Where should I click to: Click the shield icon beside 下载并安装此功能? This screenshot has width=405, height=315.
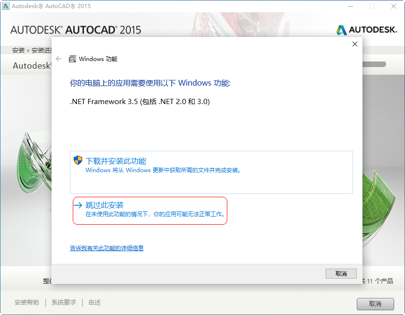pyautogui.click(x=78, y=160)
